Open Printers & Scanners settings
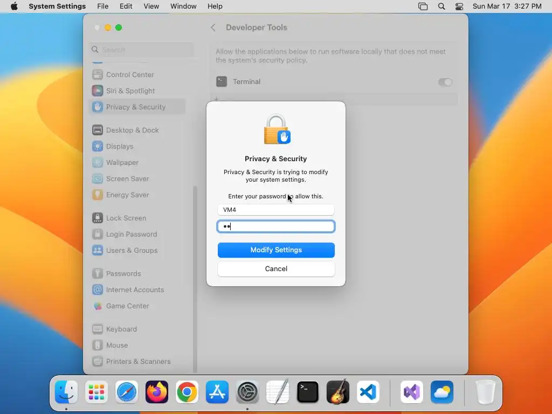This screenshot has height=414, width=552. click(x=136, y=362)
